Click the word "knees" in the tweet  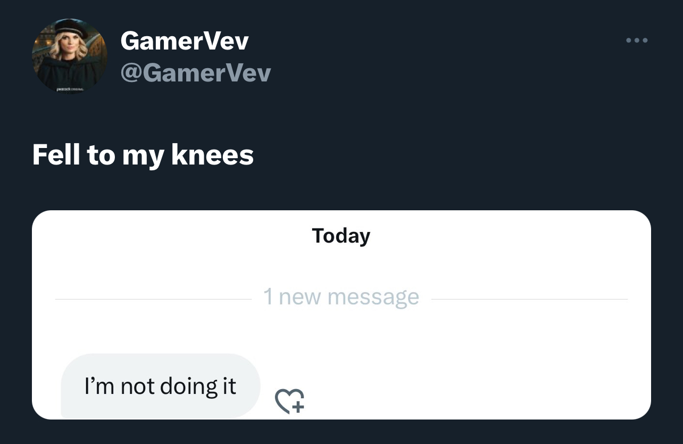click(213, 155)
